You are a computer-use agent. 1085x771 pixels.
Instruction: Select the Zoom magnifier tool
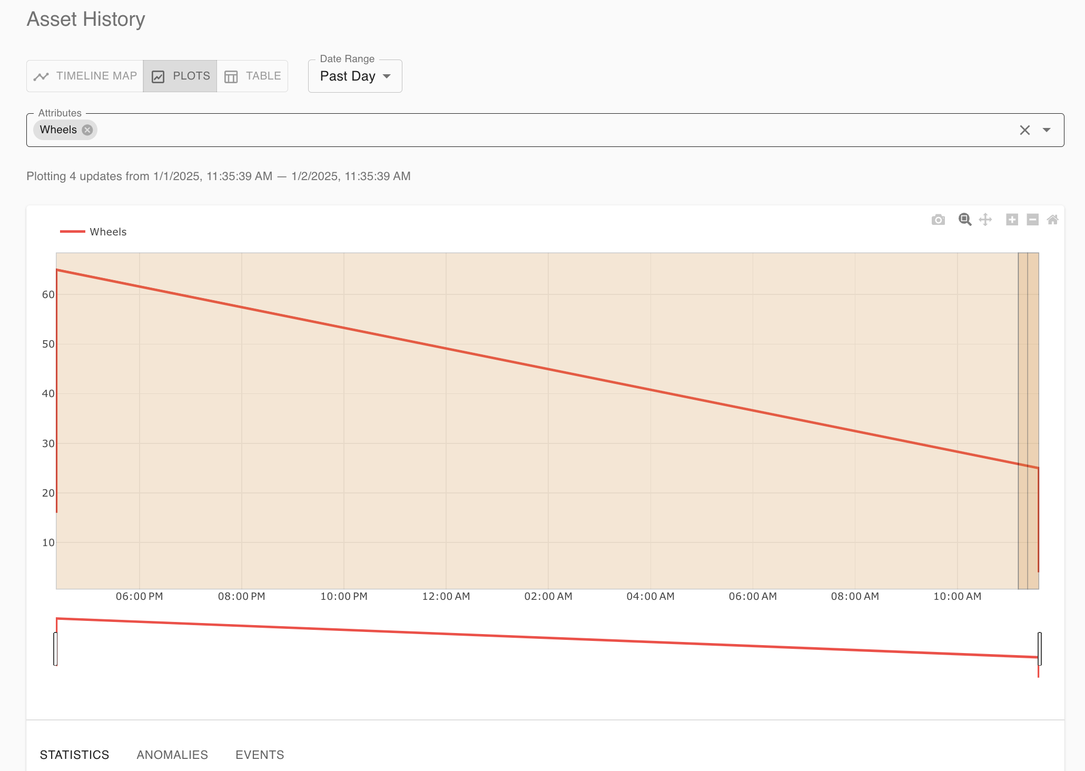pyautogui.click(x=964, y=220)
